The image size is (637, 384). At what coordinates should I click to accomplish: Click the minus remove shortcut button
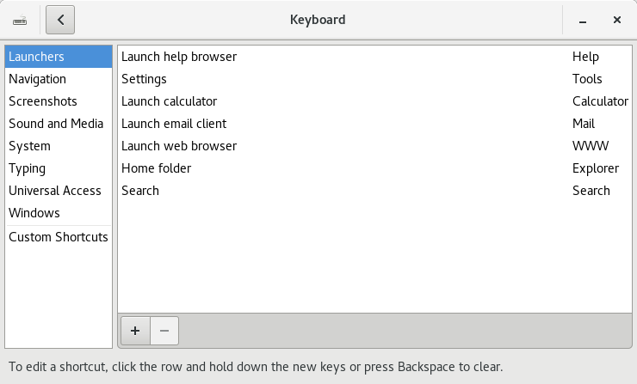pyautogui.click(x=164, y=329)
